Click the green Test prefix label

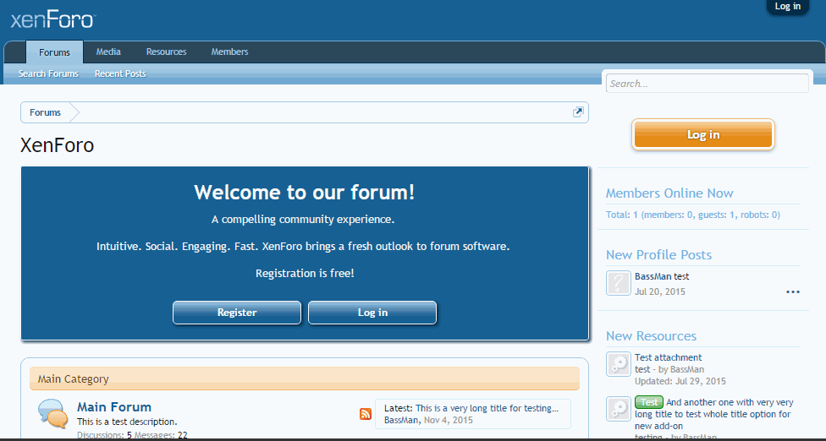tap(649, 402)
